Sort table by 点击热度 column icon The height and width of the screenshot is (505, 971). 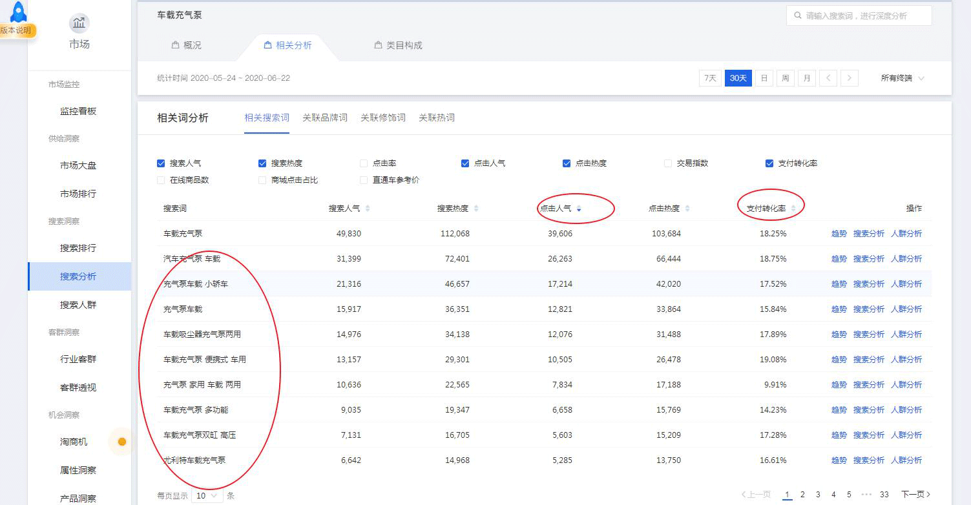pyautogui.click(x=687, y=209)
